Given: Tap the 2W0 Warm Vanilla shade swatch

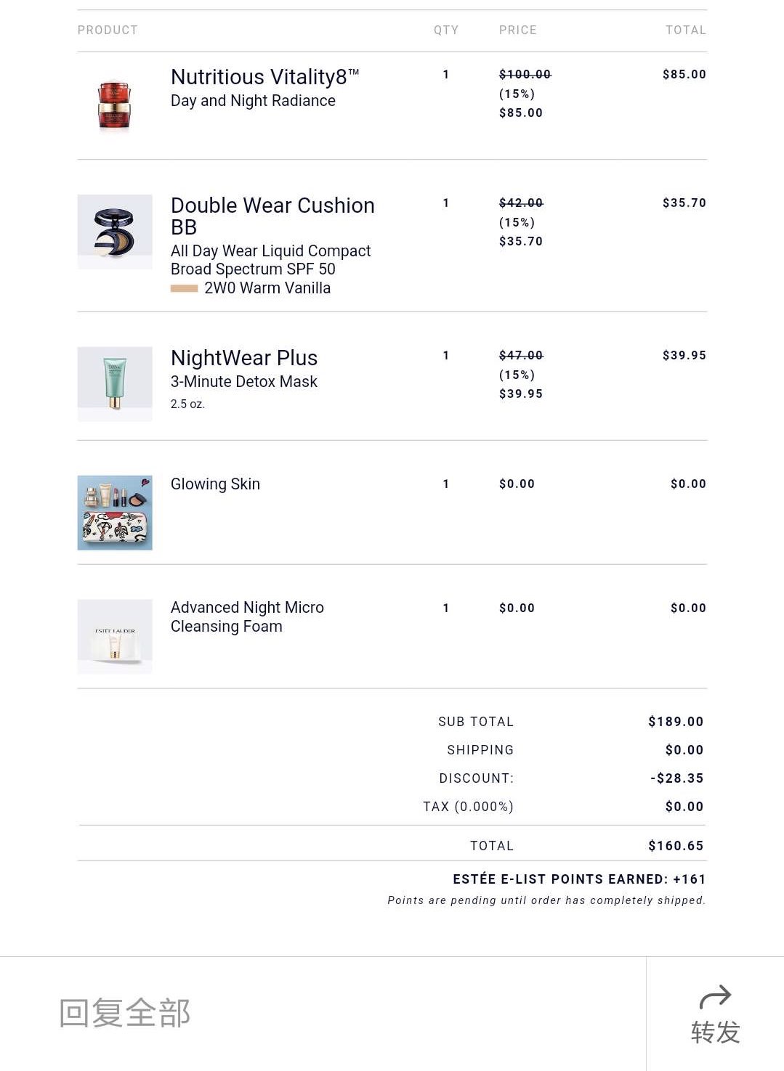Looking at the screenshot, I should pos(185,288).
